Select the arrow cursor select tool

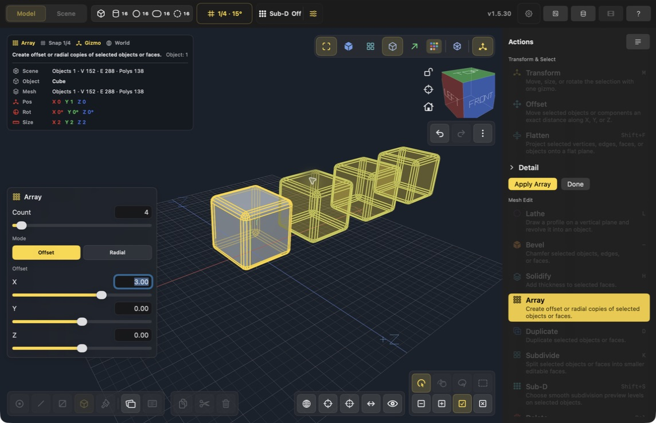click(421, 383)
